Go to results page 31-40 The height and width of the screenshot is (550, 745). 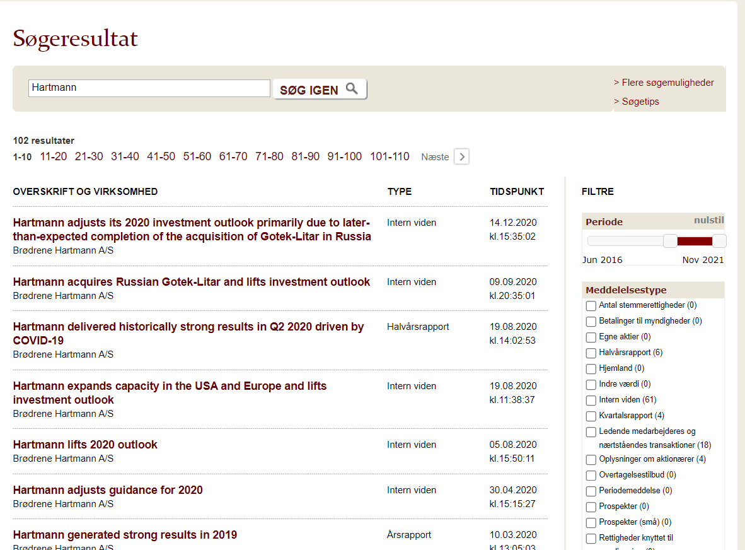(x=125, y=156)
